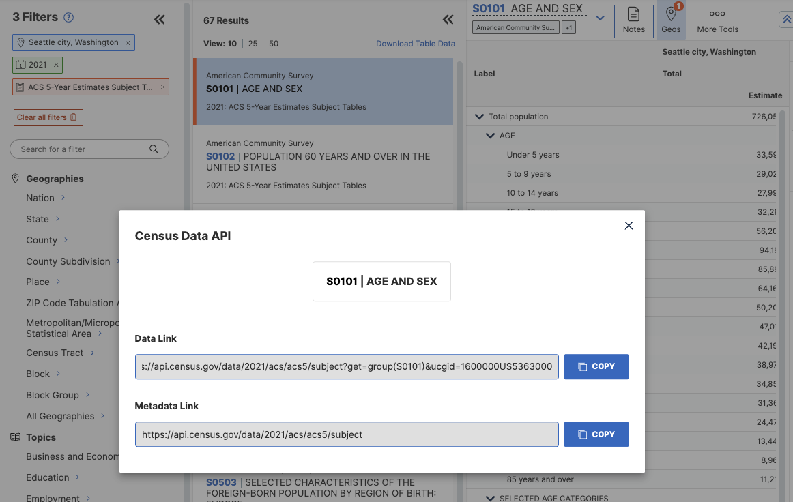Copy the Metadata Link URL
This screenshot has width=793, height=502.
point(596,434)
